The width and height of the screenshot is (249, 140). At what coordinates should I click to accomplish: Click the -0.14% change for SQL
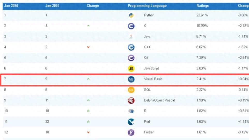(x=243, y=90)
